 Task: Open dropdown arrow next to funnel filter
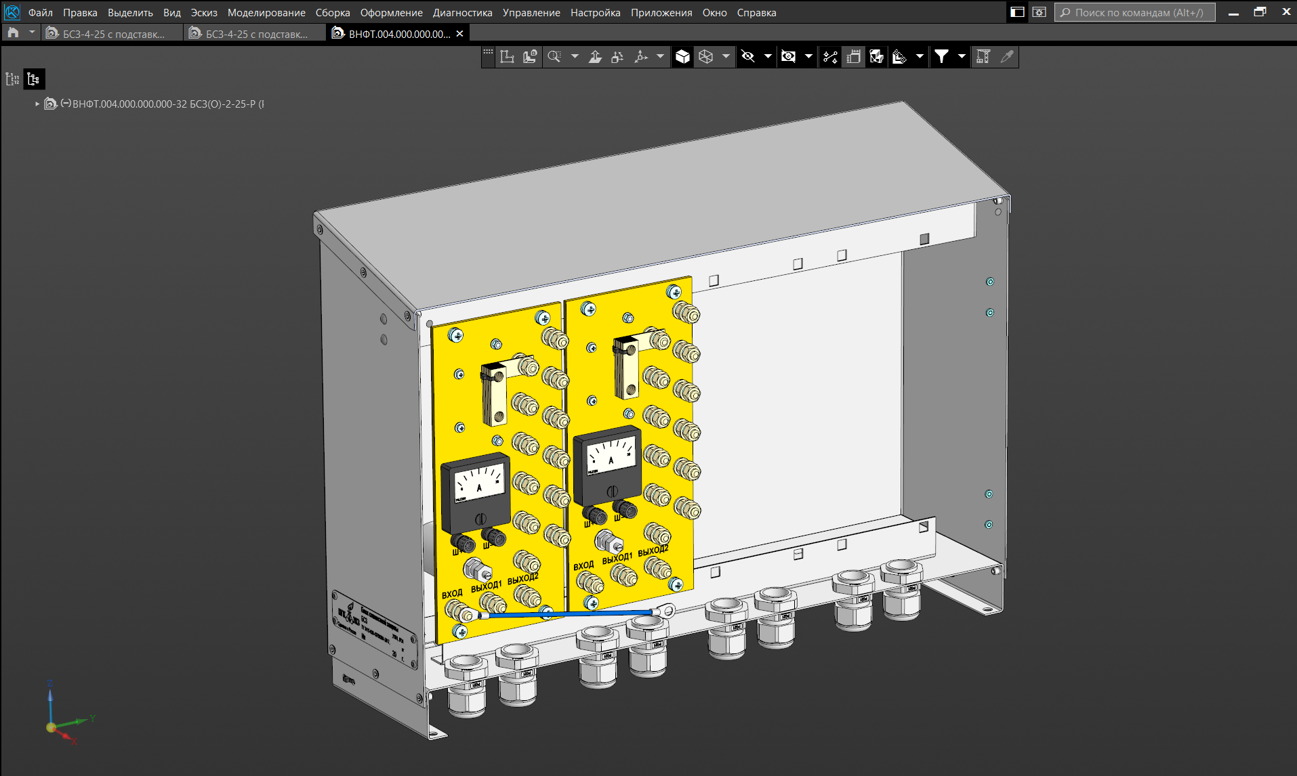961,57
